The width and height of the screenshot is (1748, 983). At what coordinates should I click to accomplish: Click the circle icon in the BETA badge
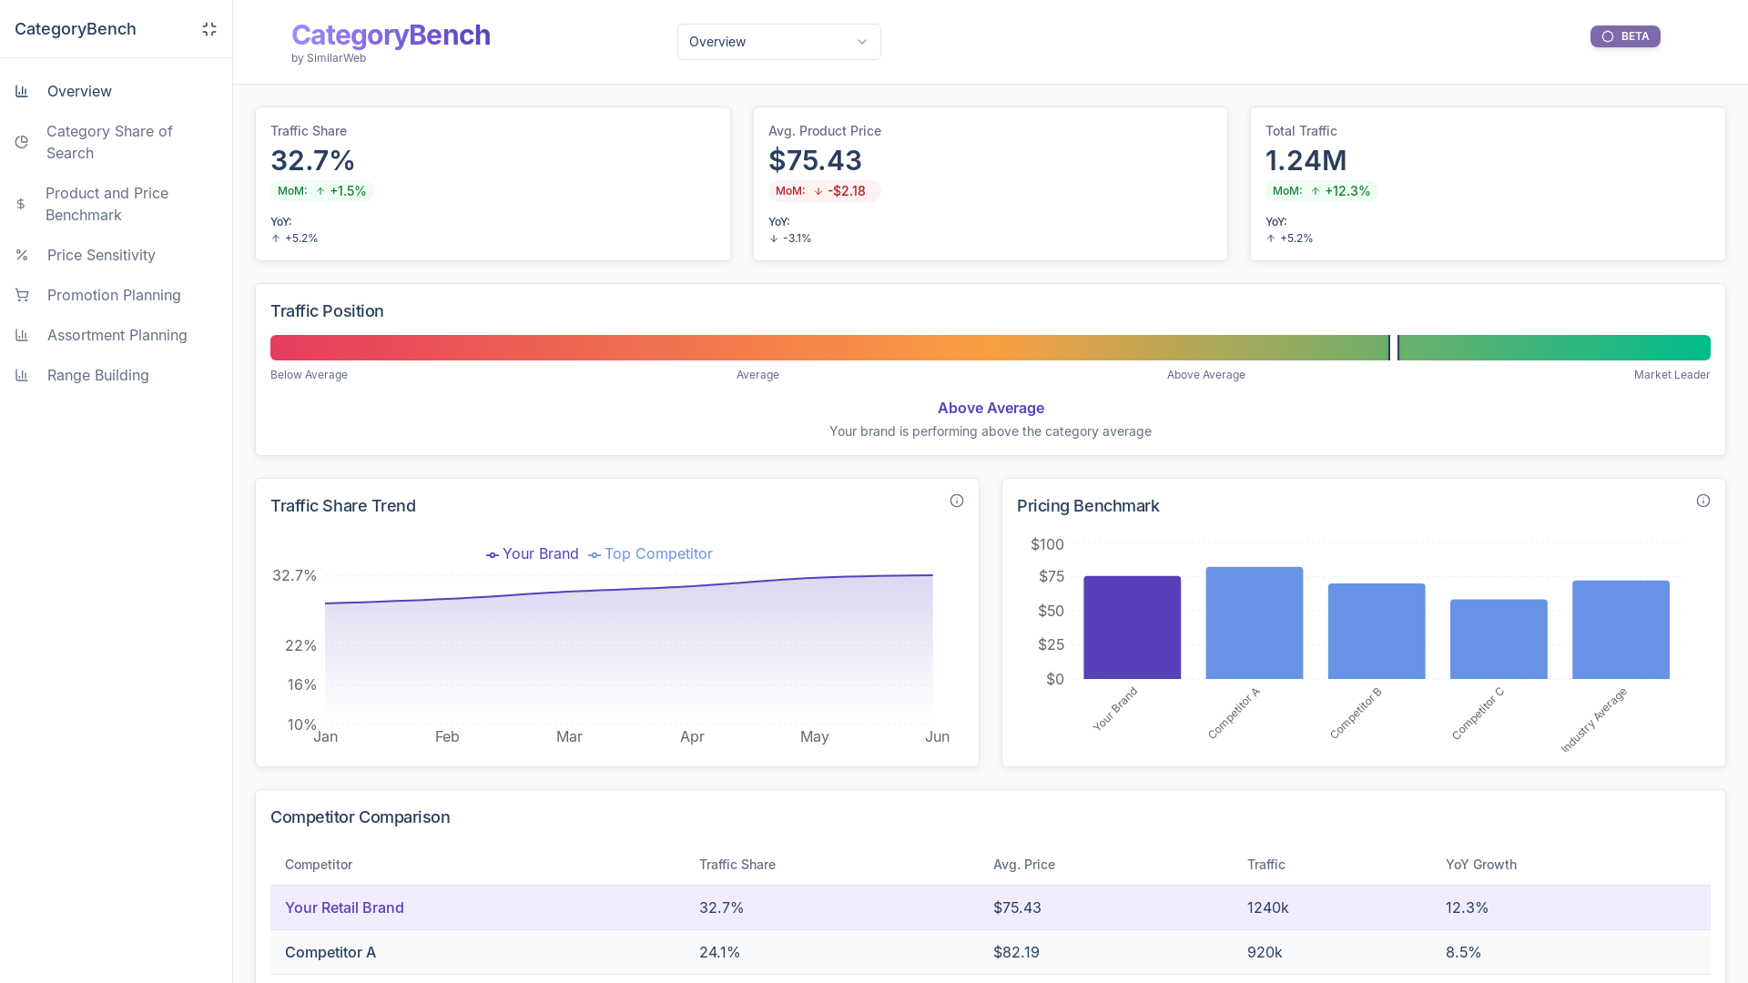1608,36
